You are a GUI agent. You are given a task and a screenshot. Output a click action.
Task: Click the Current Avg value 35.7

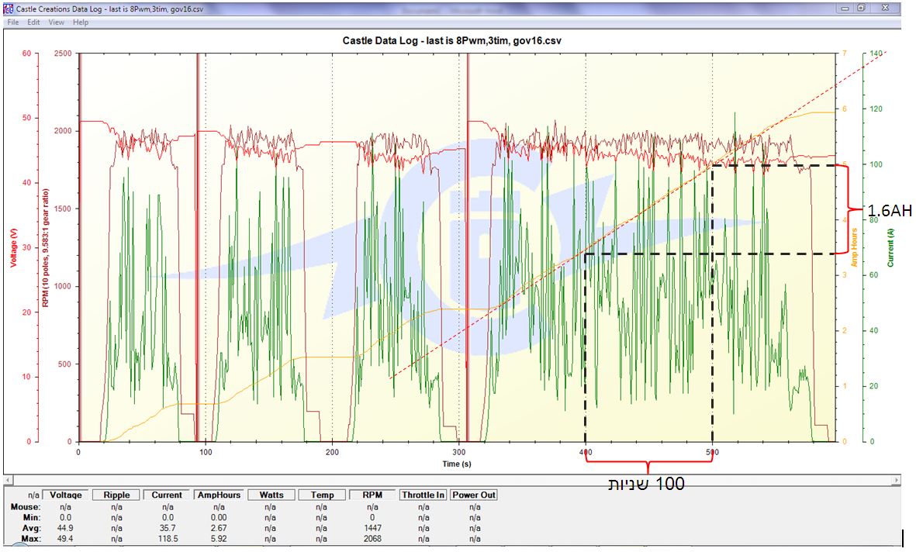168,528
